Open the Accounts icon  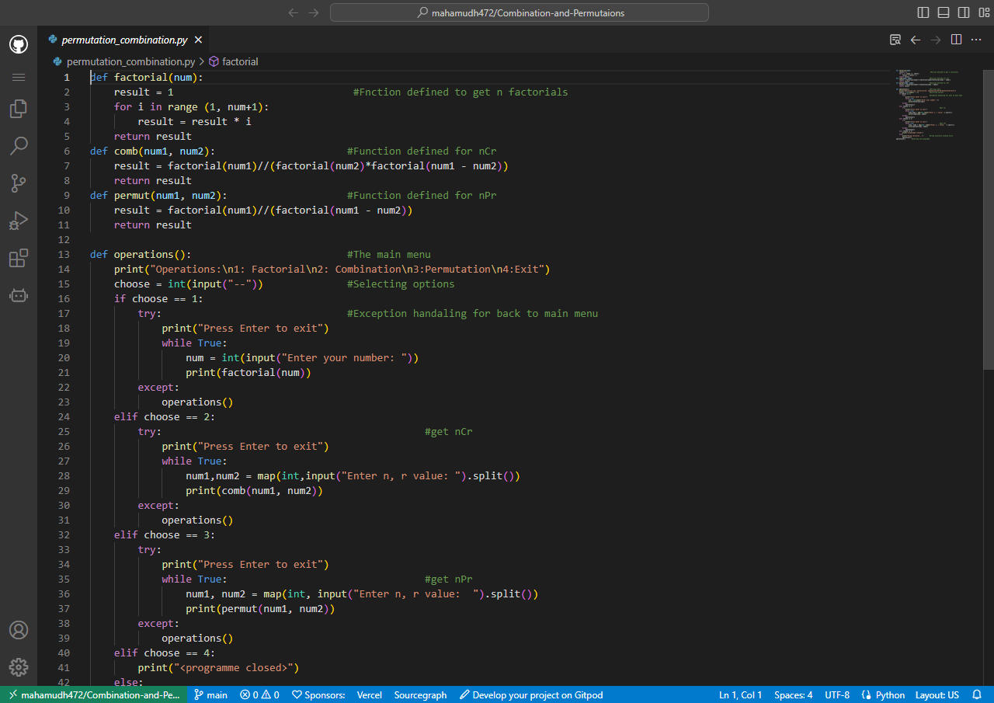pos(19,630)
